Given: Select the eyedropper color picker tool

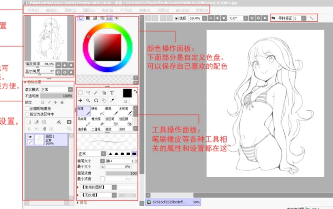Looking at the screenshot, I should pyautogui.click(x=112, y=100).
